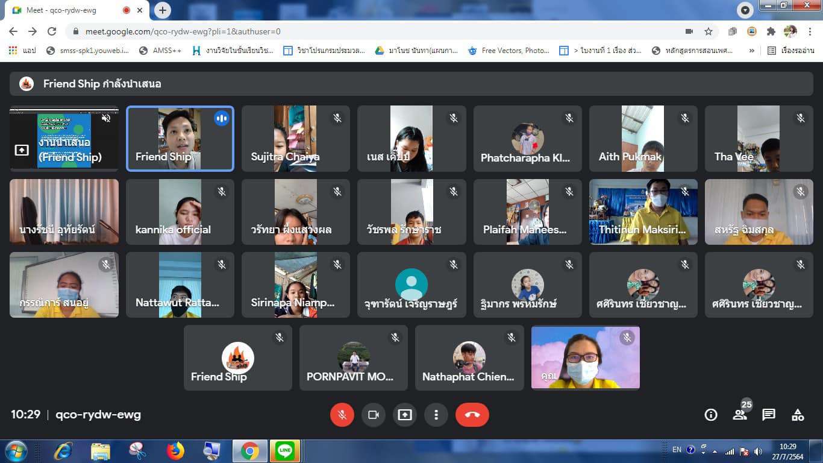Open the Free Vectors bookmark link
Image resolution: width=823 pixels, height=463 pixels.
[509, 51]
